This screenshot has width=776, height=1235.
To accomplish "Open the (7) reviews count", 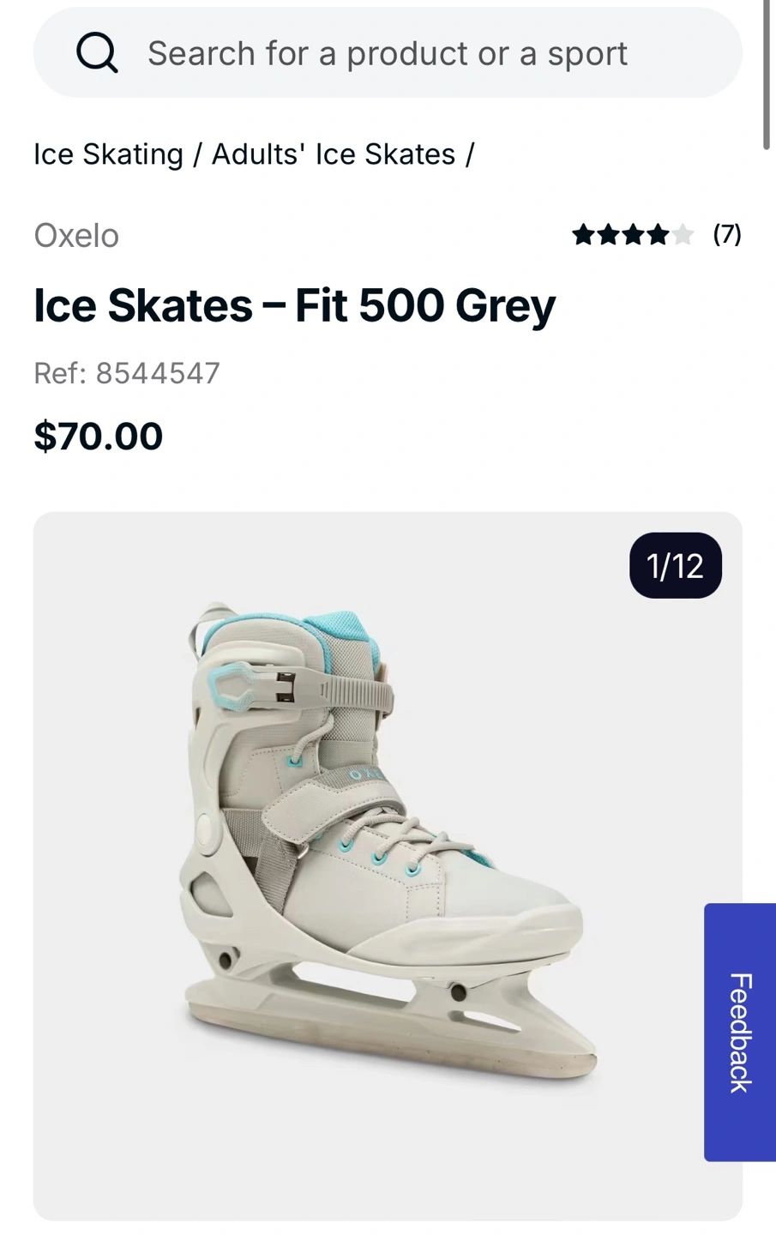I will (x=727, y=234).
